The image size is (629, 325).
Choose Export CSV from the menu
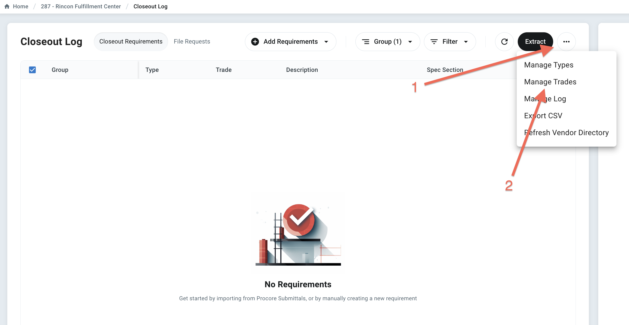pyautogui.click(x=543, y=116)
